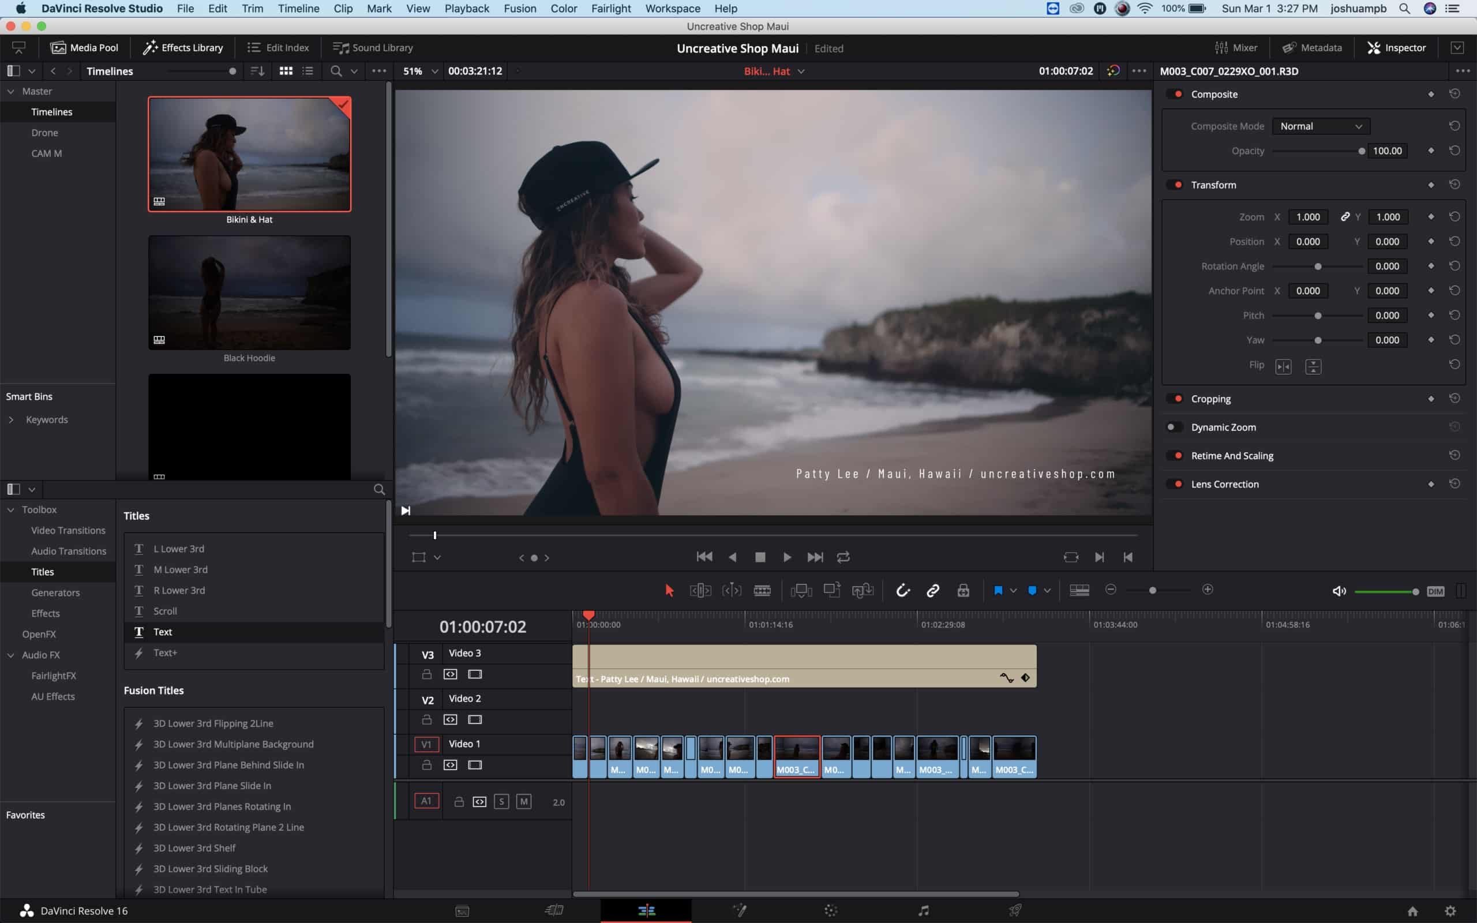Viewport: 1477px width, 923px height.
Task: Open the Sound Library panel
Action: [373, 48]
